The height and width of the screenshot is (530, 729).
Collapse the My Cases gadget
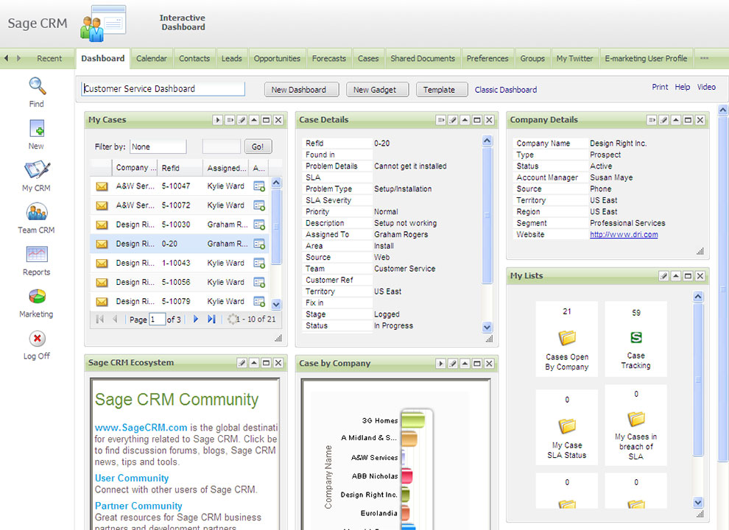coord(254,120)
